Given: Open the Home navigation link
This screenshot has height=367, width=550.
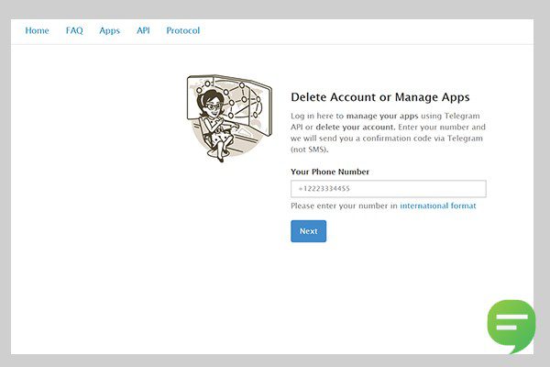Looking at the screenshot, I should (x=37, y=30).
